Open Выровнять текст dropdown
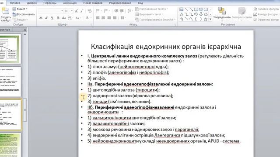This screenshot has height=157, width=280. pos(149,14)
